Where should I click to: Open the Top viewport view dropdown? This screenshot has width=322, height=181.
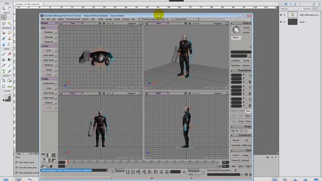coord(72,24)
